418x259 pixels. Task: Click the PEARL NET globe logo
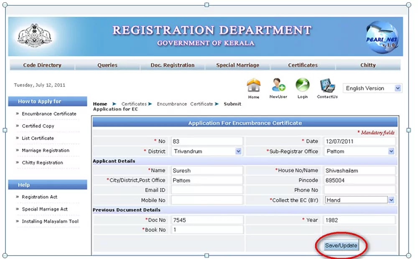[x=382, y=36]
